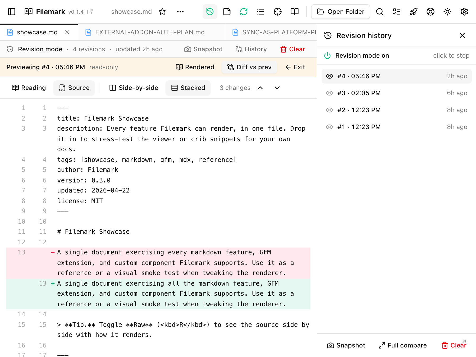Open Full compare view
Image resolution: width=476 pixels, height=357 pixels.
(402, 345)
